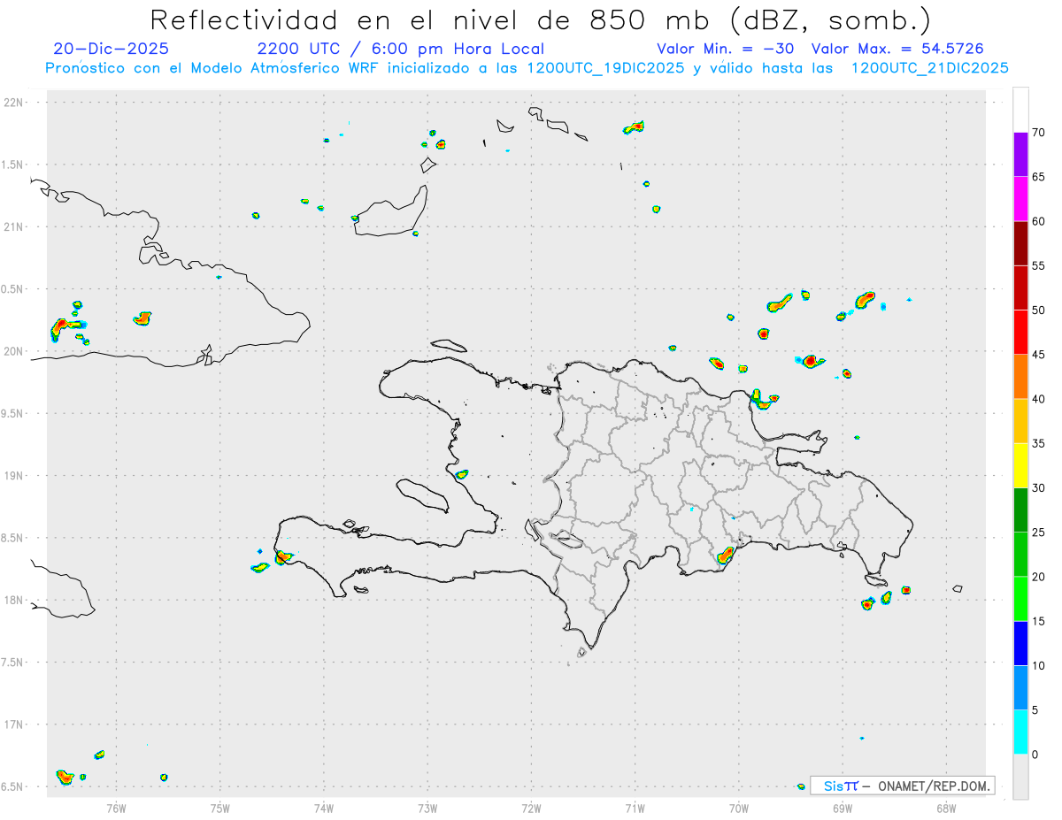Click the colorbar value label '35'
Viewport: 1062px width, 820px height.
click(x=1037, y=443)
